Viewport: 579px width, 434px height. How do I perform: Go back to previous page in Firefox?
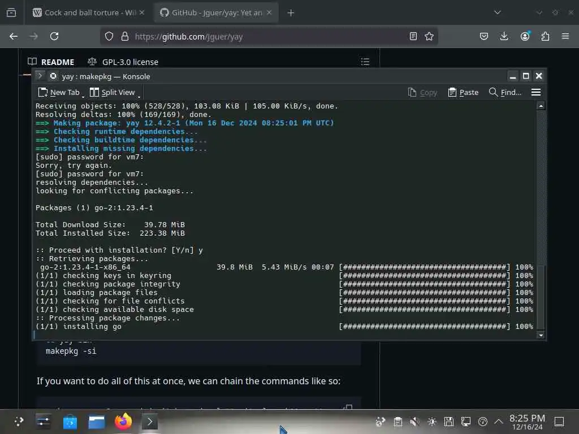tap(14, 36)
